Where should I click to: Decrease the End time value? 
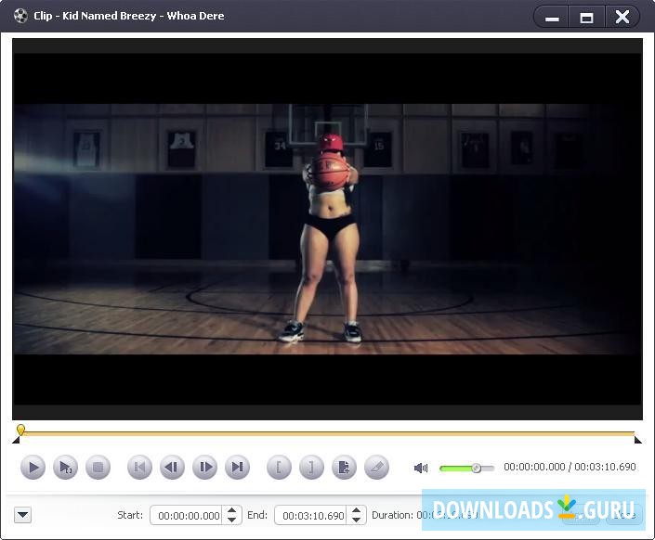pos(357,520)
